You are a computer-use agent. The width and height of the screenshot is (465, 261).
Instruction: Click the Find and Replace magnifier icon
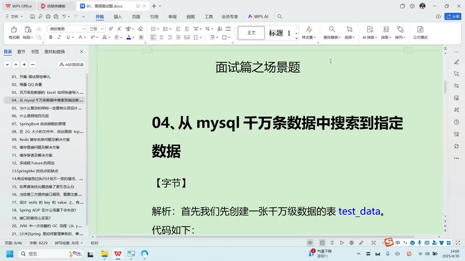point(332,29)
